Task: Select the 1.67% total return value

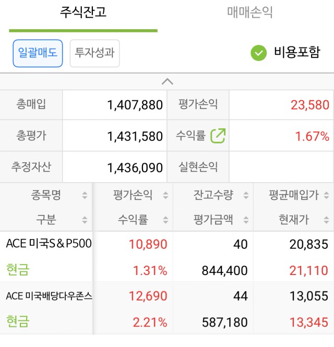Action: click(312, 136)
